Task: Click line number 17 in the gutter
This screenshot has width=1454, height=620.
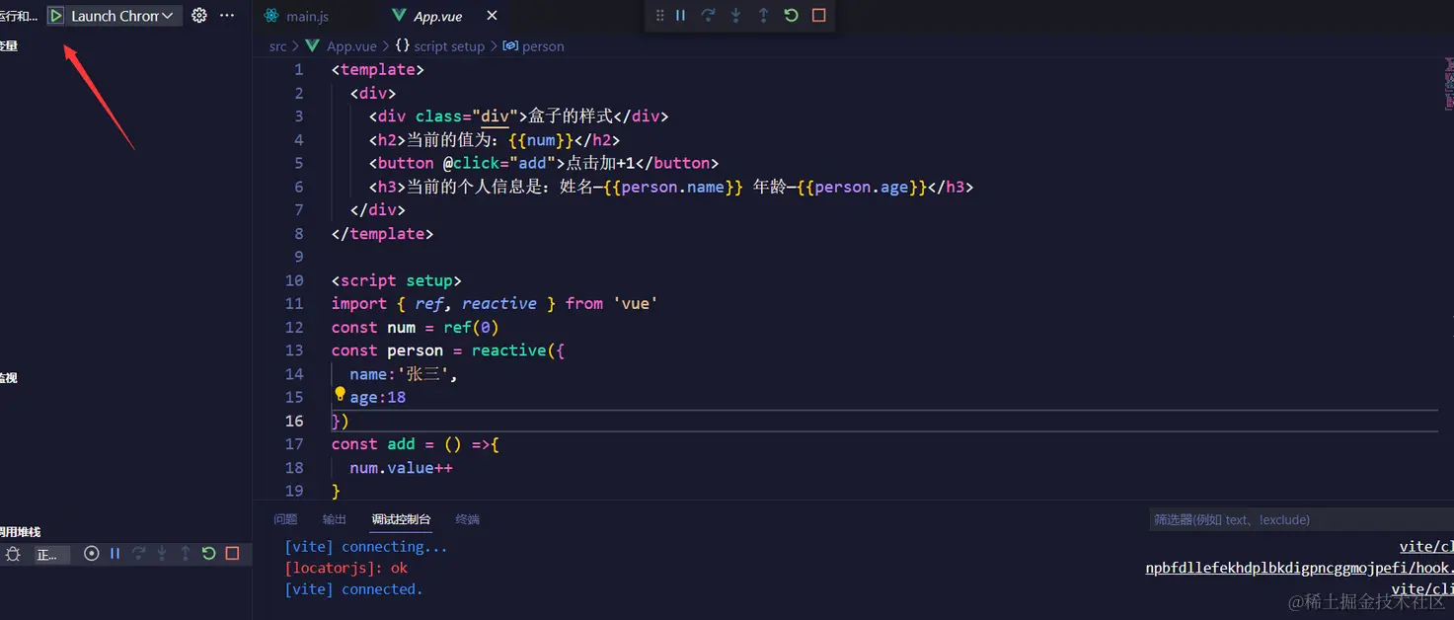Action: click(x=294, y=444)
